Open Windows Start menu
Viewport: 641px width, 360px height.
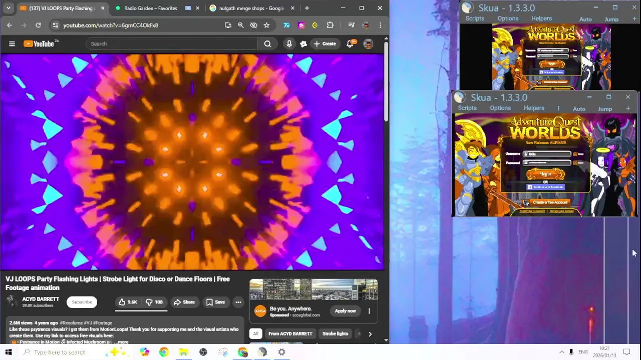pos(9,352)
